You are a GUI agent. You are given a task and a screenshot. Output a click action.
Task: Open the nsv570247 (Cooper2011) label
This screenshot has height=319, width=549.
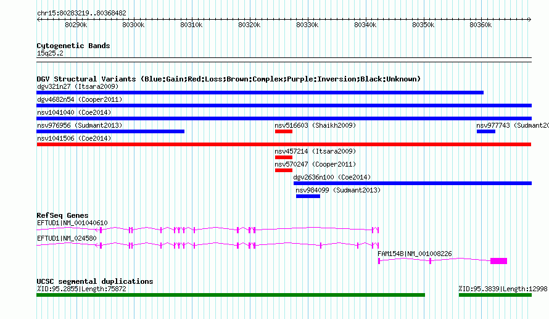pos(315,164)
